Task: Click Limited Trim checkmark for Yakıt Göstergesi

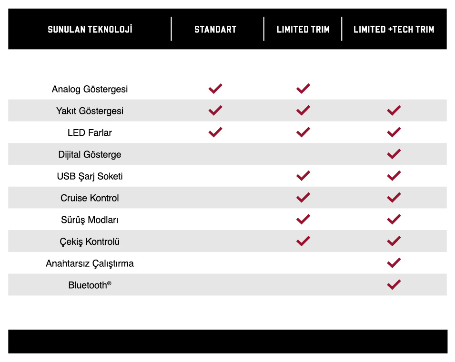Action: tap(303, 111)
